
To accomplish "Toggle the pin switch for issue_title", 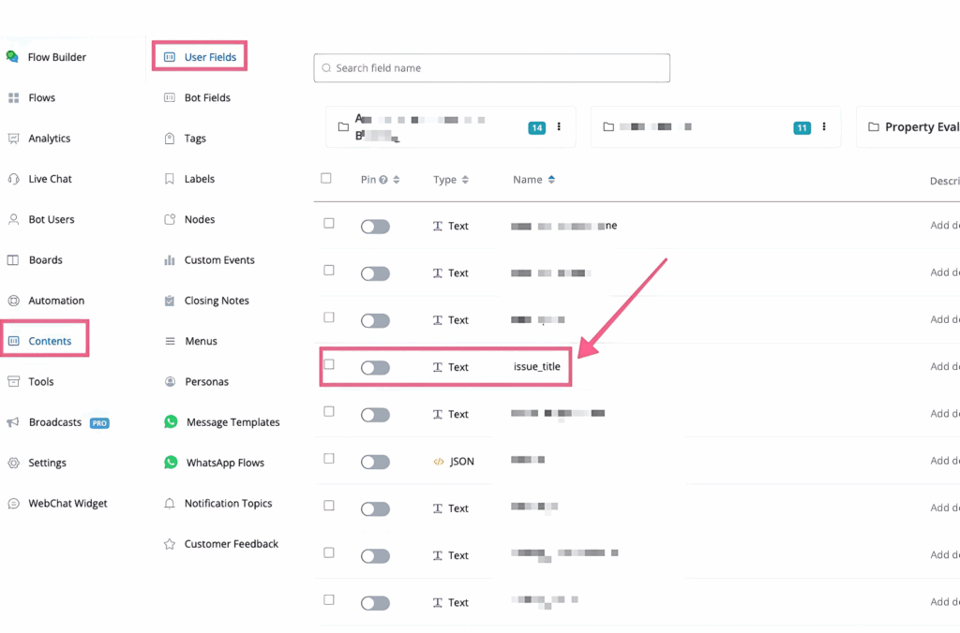I will (x=375, y=368).
